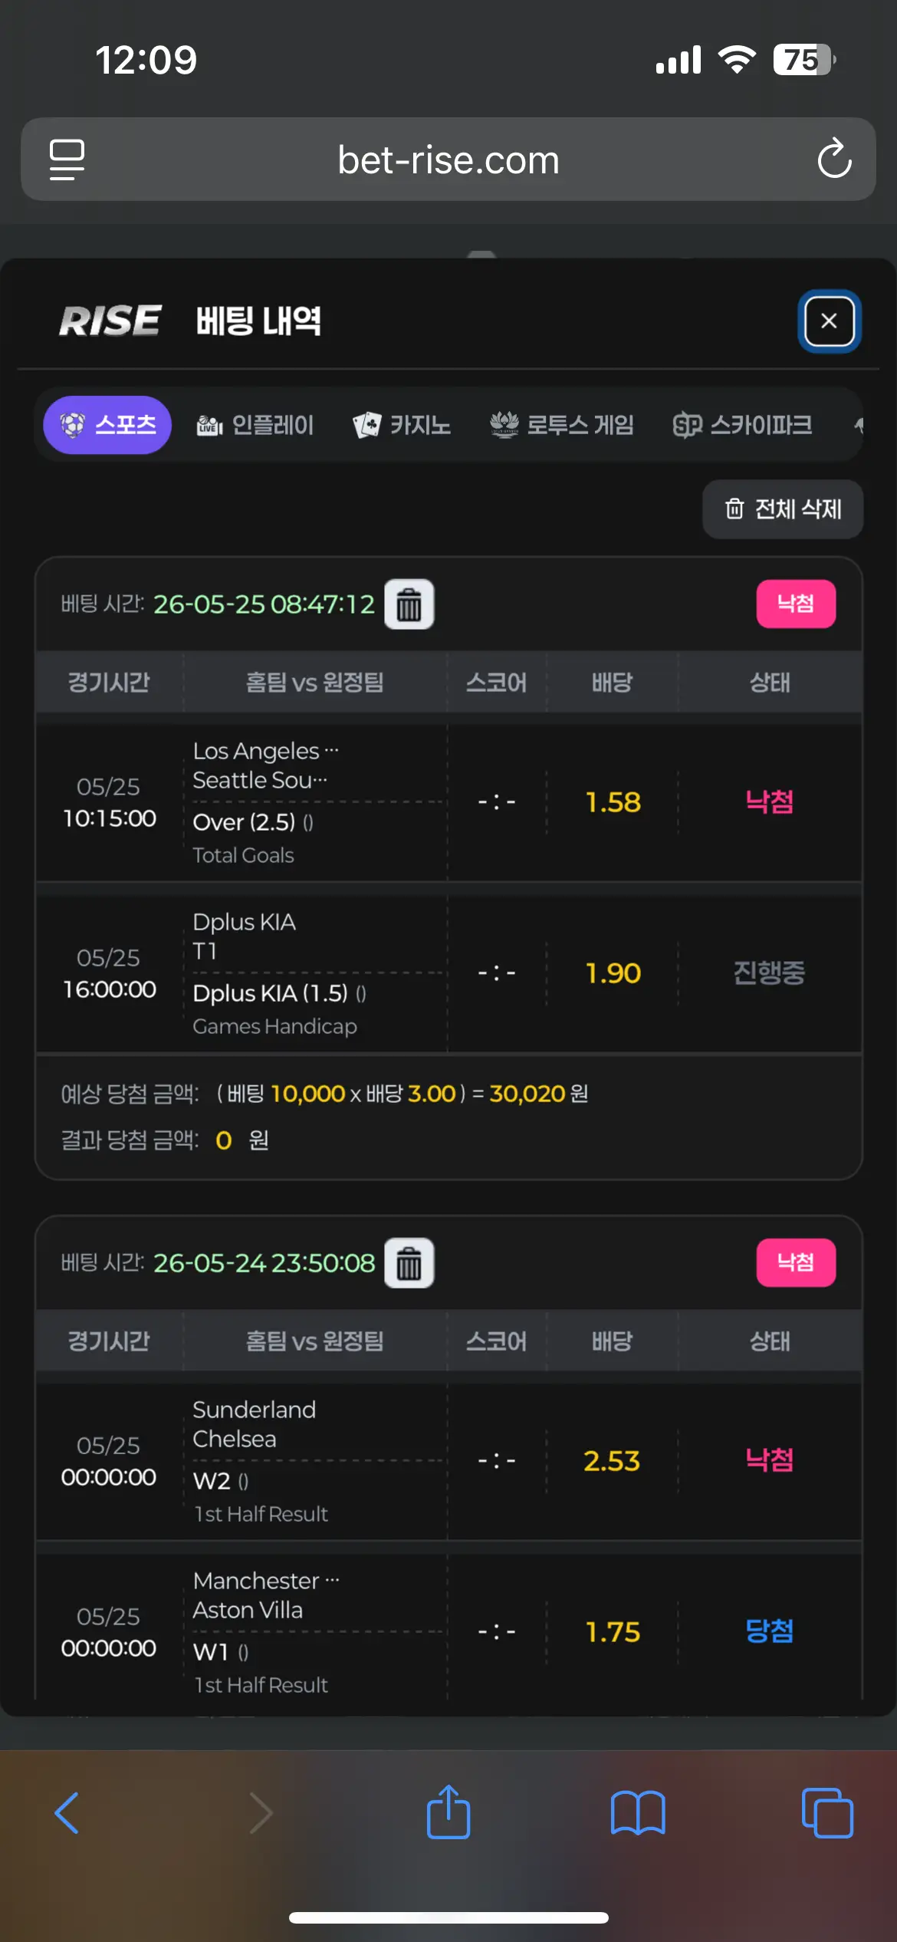This screenshot has height=1942, width=897.
Task: Delete the 08:47:12 bet slip via trash icon
Action: point(409,604)
